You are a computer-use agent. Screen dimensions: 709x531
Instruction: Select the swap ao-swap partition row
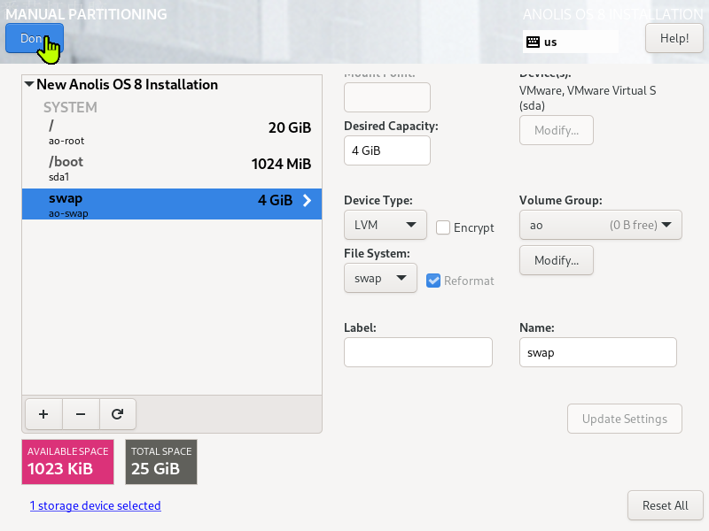point(172,204)
